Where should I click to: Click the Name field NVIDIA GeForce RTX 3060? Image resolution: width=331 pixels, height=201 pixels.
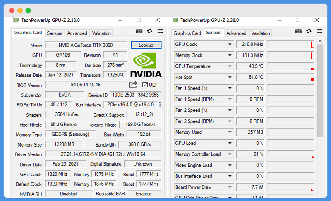pos(86,45)
